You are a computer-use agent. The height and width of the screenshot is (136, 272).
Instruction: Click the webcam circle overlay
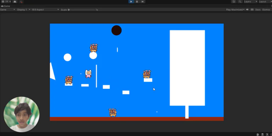pyautogui.click(x=21, y=115)
